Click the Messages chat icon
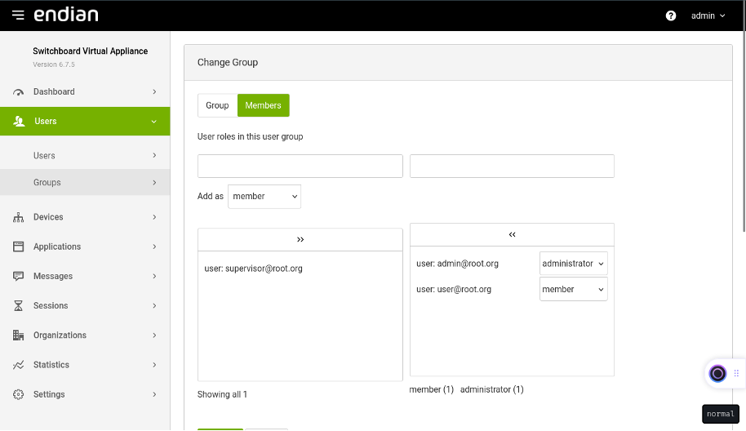The image size is (746, 431). pyautogui.click(x=18, y=276)
